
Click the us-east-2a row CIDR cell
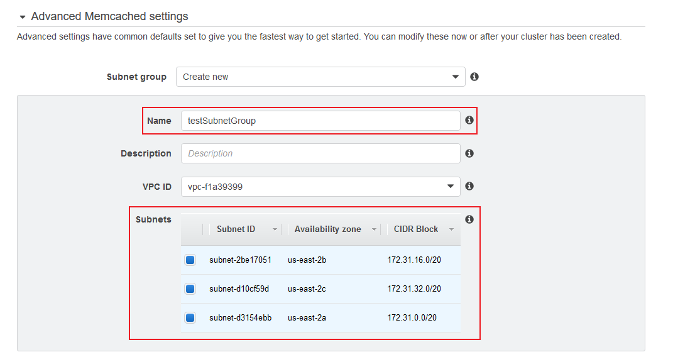pos(412,317)
